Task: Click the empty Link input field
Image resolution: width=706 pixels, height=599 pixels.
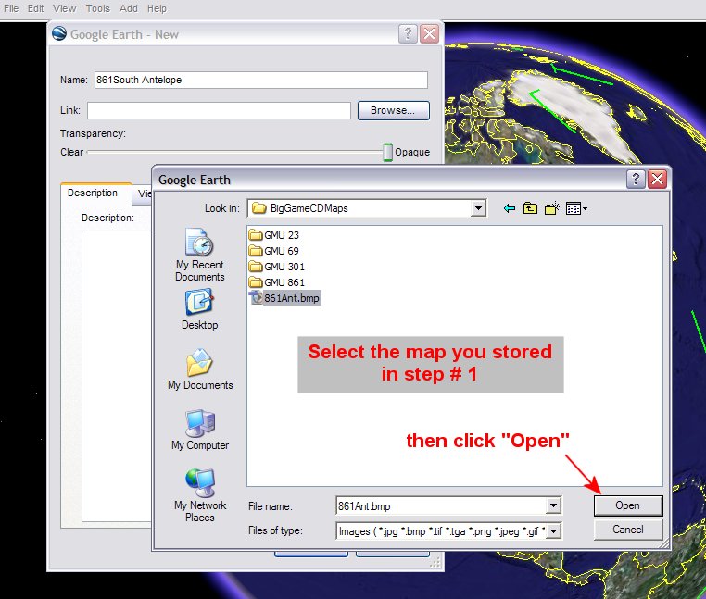Action: coord(219,110)
